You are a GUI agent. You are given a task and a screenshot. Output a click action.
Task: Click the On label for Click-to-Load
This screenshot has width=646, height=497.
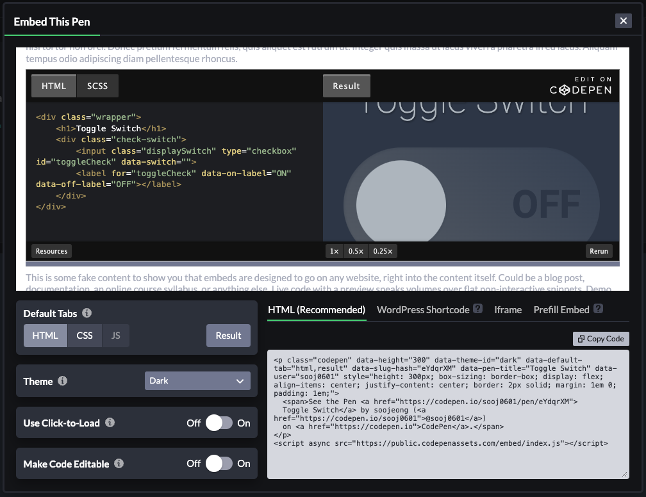(x=244, y=423)
